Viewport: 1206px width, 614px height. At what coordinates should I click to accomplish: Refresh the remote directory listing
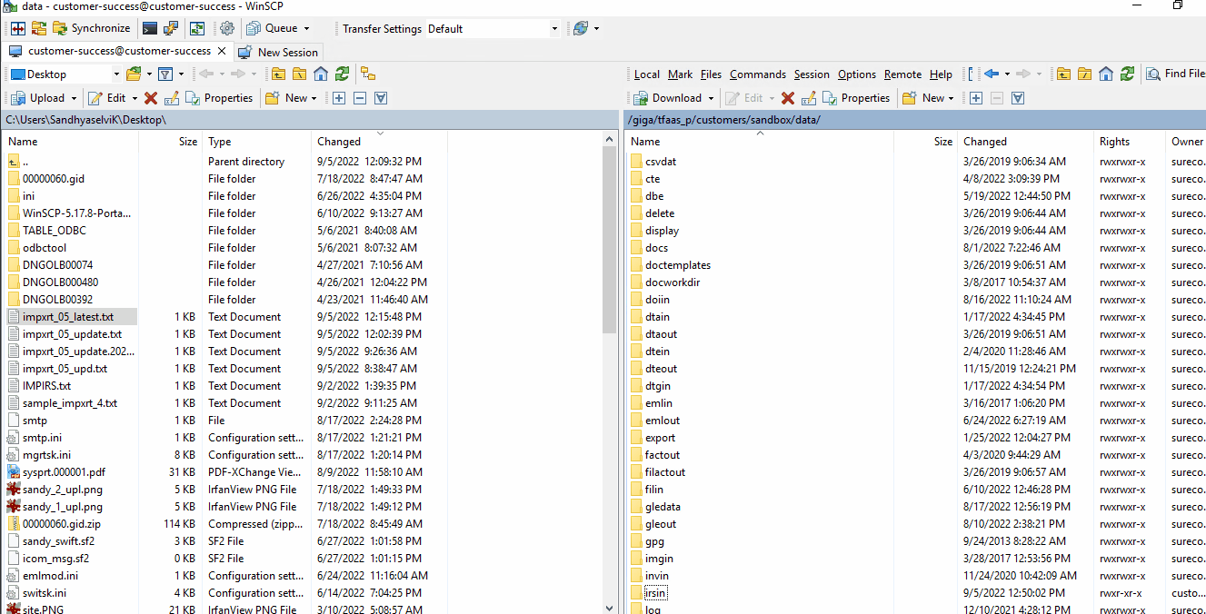[x=1127, y=74]
